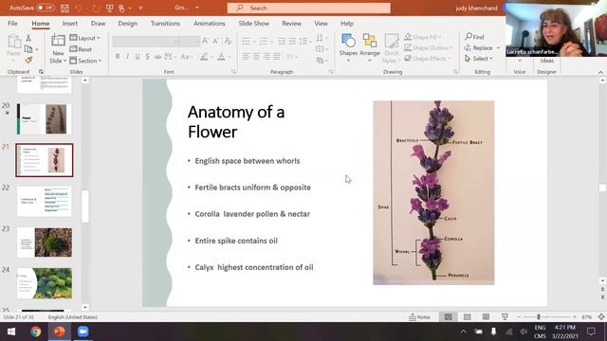
Task: Switch to the Draw tab
Action: (98, 23)
